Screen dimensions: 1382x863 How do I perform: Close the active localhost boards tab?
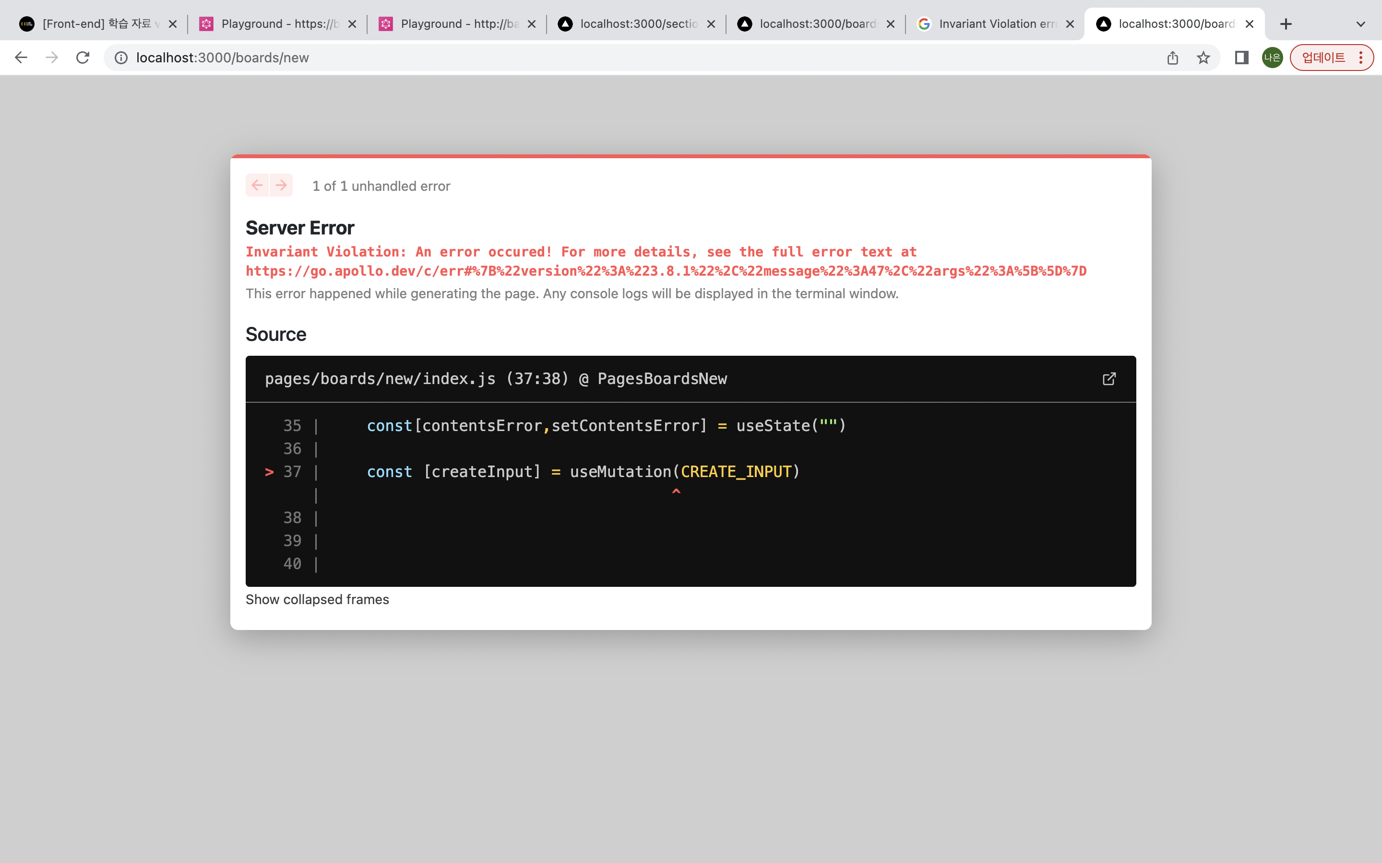click(1250, 24)
